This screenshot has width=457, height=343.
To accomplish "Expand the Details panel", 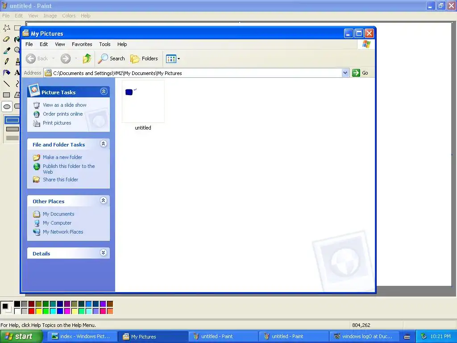I will [x=104, y=253].
